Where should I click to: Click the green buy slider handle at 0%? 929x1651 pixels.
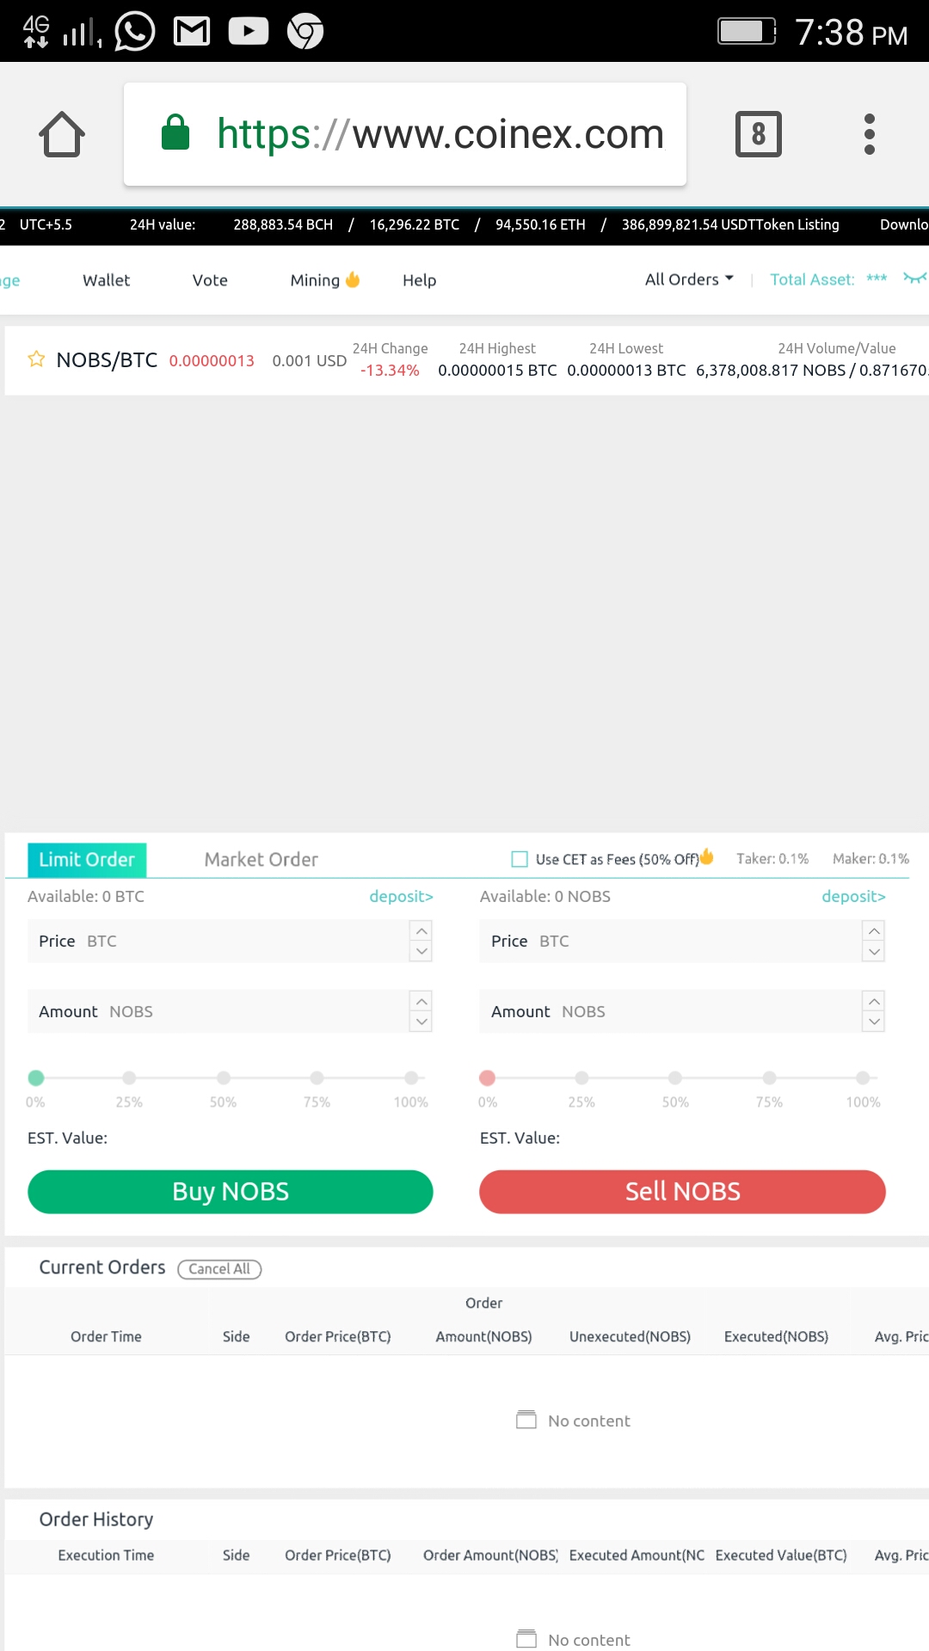coord(36,1077)
